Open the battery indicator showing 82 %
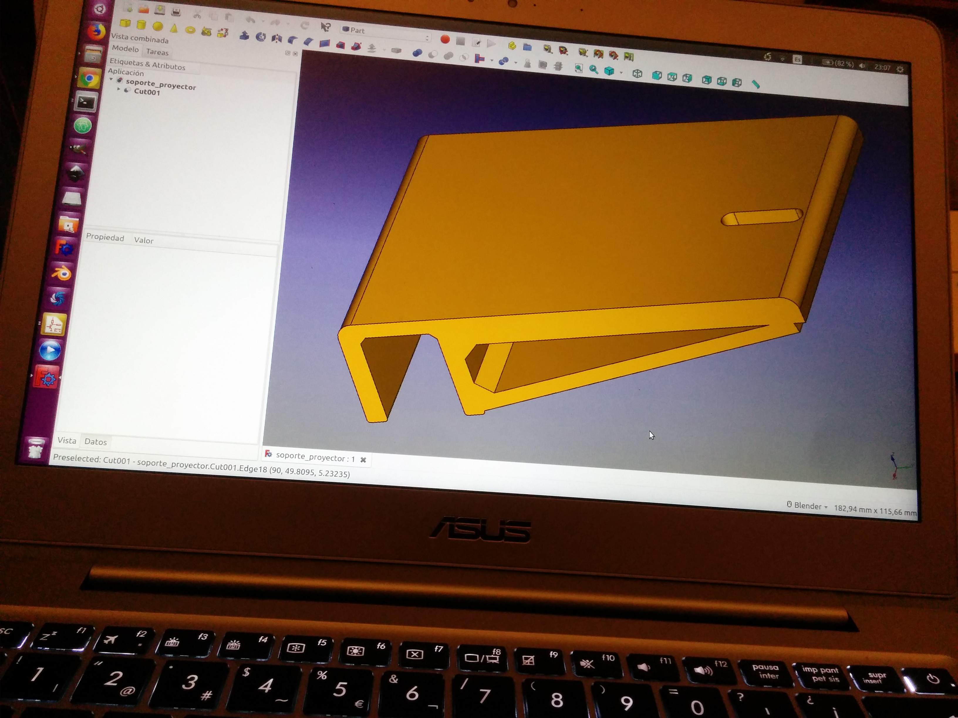 click(838, 63)
